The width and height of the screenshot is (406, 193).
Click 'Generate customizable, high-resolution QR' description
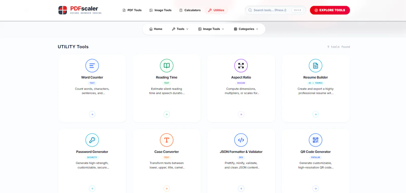[x=316, y=165]
